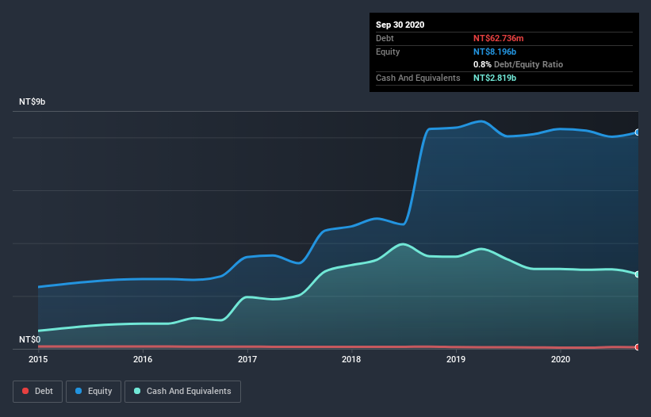Toggle the Debt legend button
This screenshot has height=417, width=651.
(x=37, y=392)
